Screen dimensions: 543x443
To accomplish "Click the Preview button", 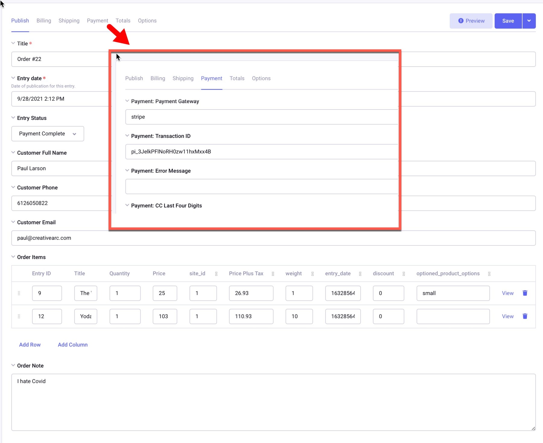I will tap(471, 21).
